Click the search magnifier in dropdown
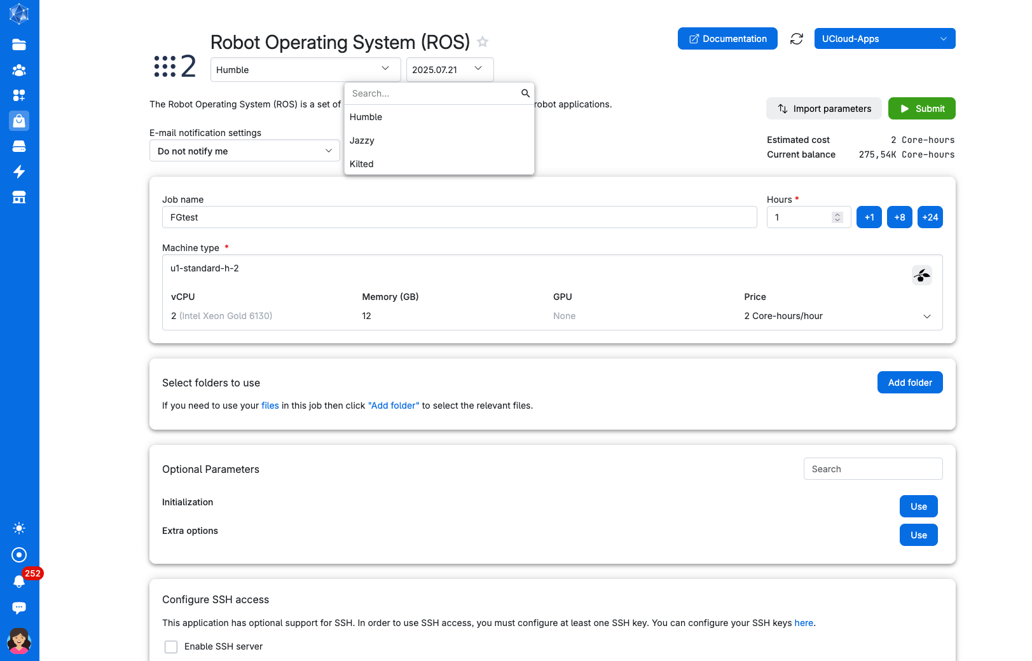The height and width of the screenshot is (661, 1032). (525, 93)
